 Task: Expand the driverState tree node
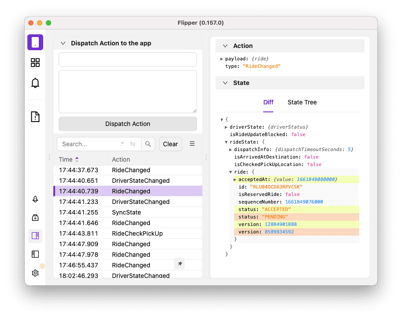[x=226, y=127]
